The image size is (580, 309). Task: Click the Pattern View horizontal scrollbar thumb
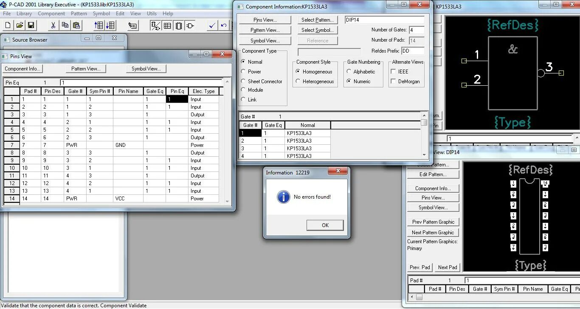[419, 297]
